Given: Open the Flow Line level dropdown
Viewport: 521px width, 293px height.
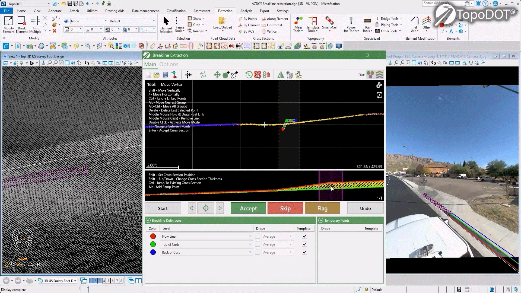Looking at the screenshot, I should (250, 237).
